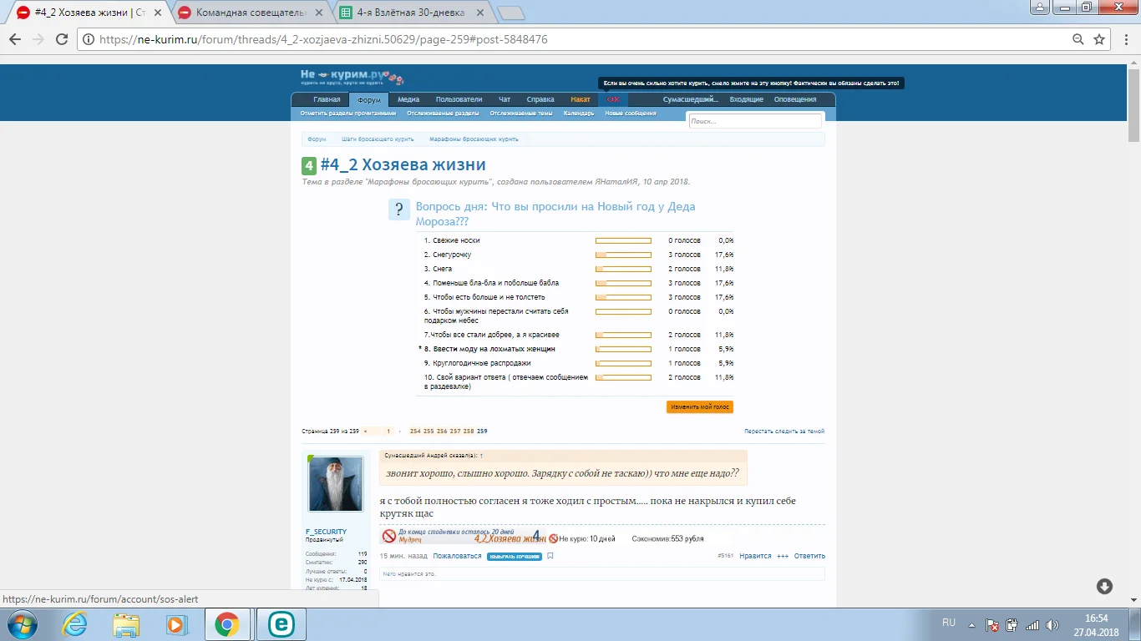Click the scroll-to-bottom arrow icon

1104,586
